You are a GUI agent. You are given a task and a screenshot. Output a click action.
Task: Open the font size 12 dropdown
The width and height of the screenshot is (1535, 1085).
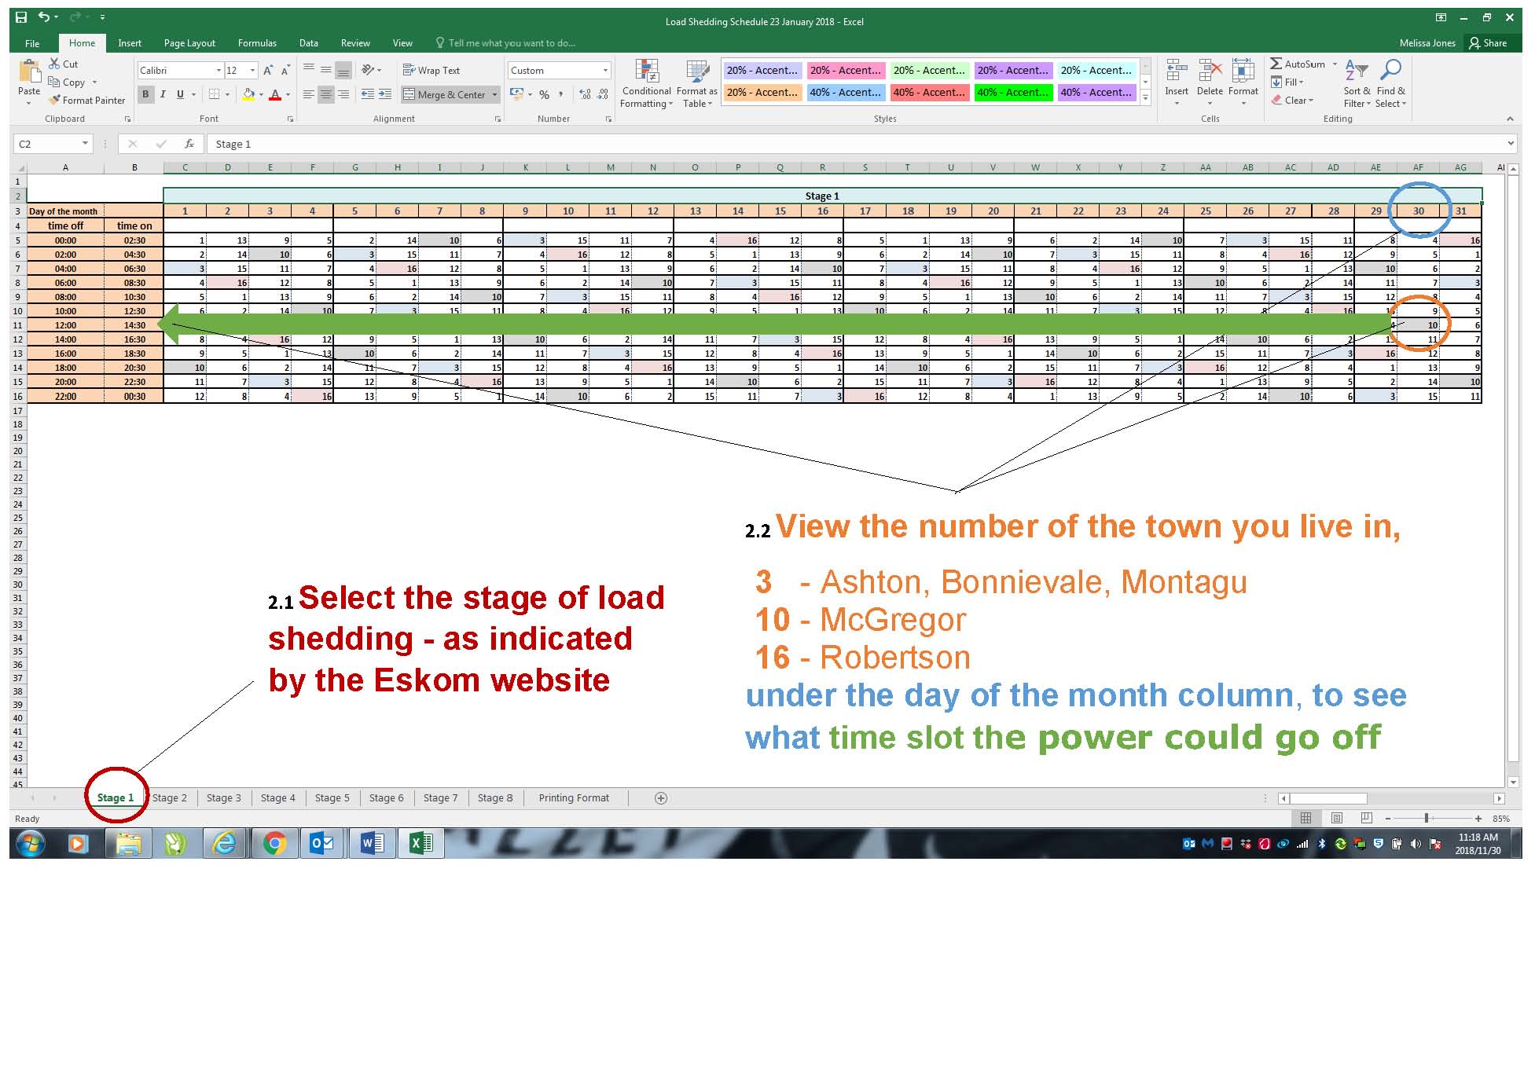pyautogui.click(x=252, y=71)
